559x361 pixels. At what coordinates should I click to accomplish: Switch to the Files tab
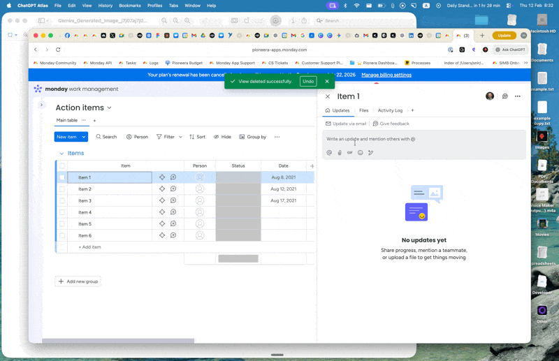tap(363, 110)
